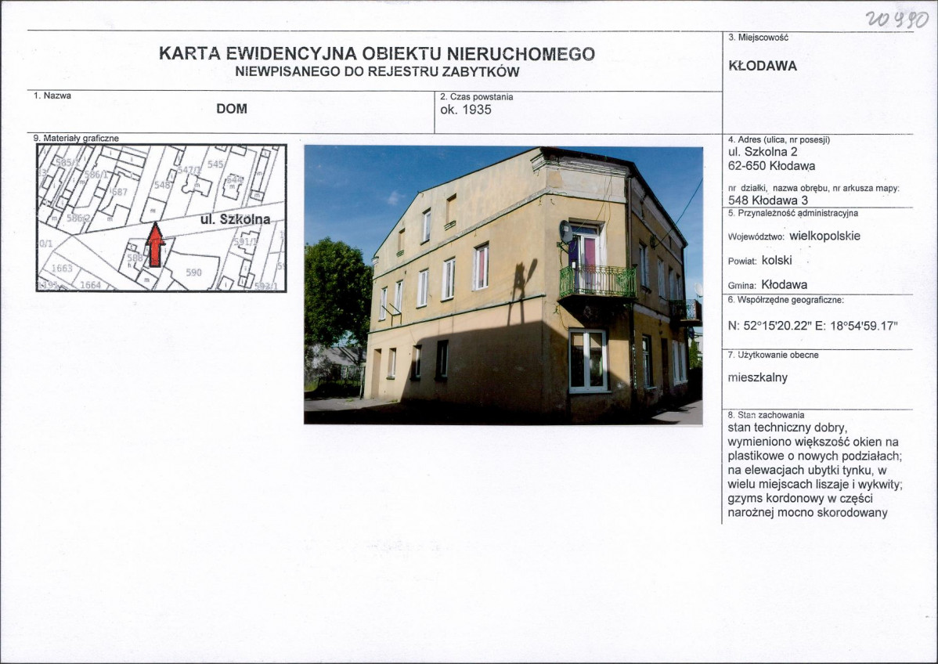
Task: Open the building photograph
Action: [503, 285]
